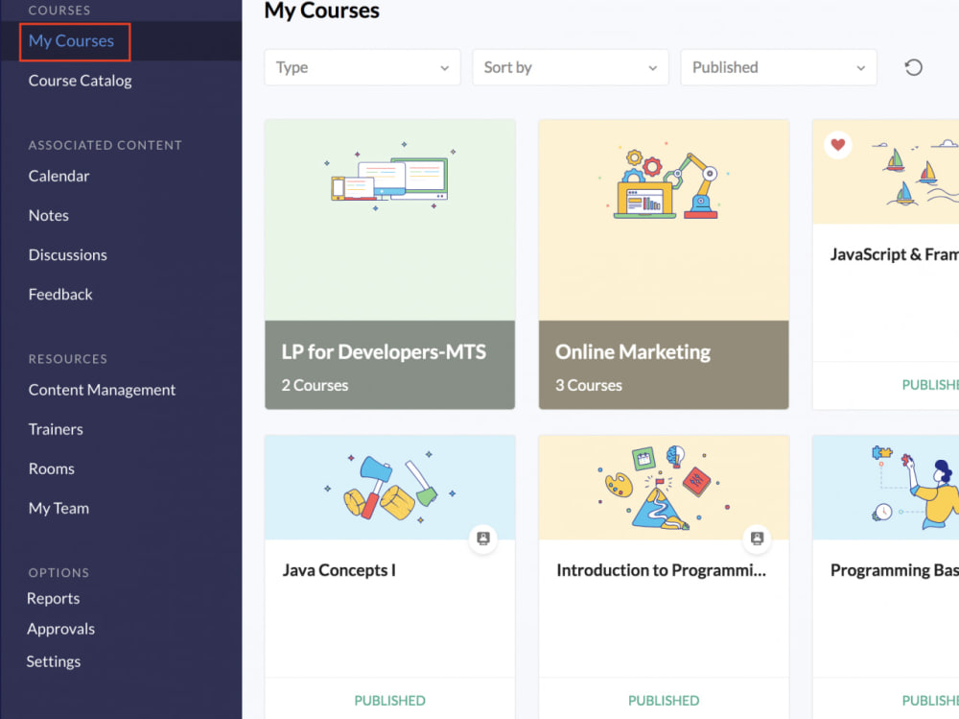
Task: Click the Introduction to Programming mountain illustration
Action: 664,488
